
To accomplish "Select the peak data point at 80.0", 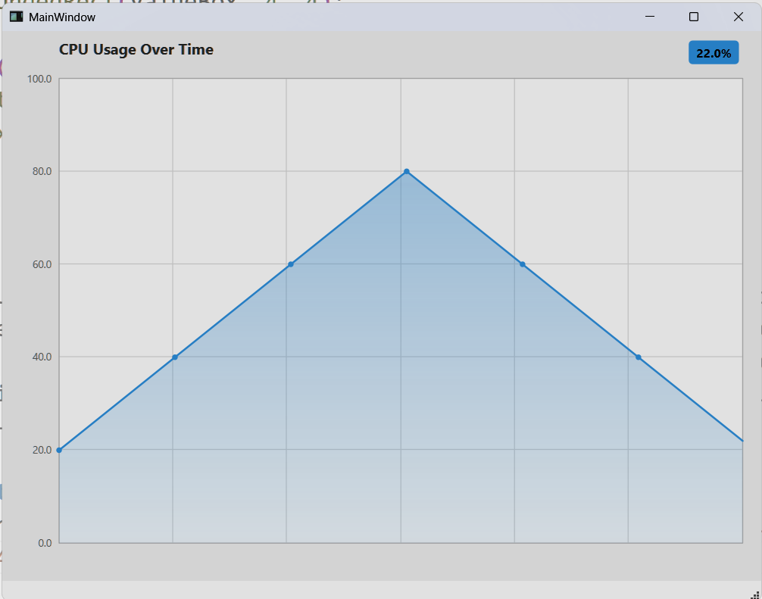I will [x=406, y=171].
